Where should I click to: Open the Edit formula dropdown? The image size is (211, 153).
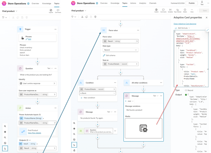coord(181,28)
